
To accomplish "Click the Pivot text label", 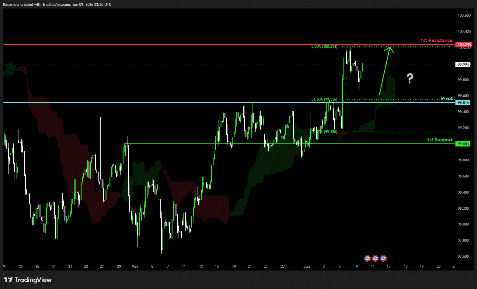I will click(x=447, y=98).
